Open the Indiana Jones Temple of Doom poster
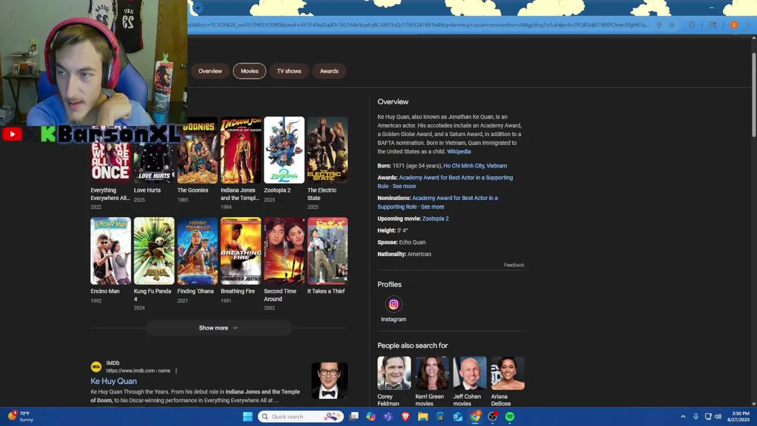Viewport: 757px width, 426px height. click(x=241, y=150)
